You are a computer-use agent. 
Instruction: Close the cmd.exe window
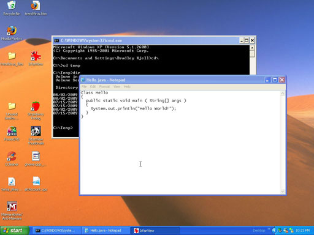[252, 40]
